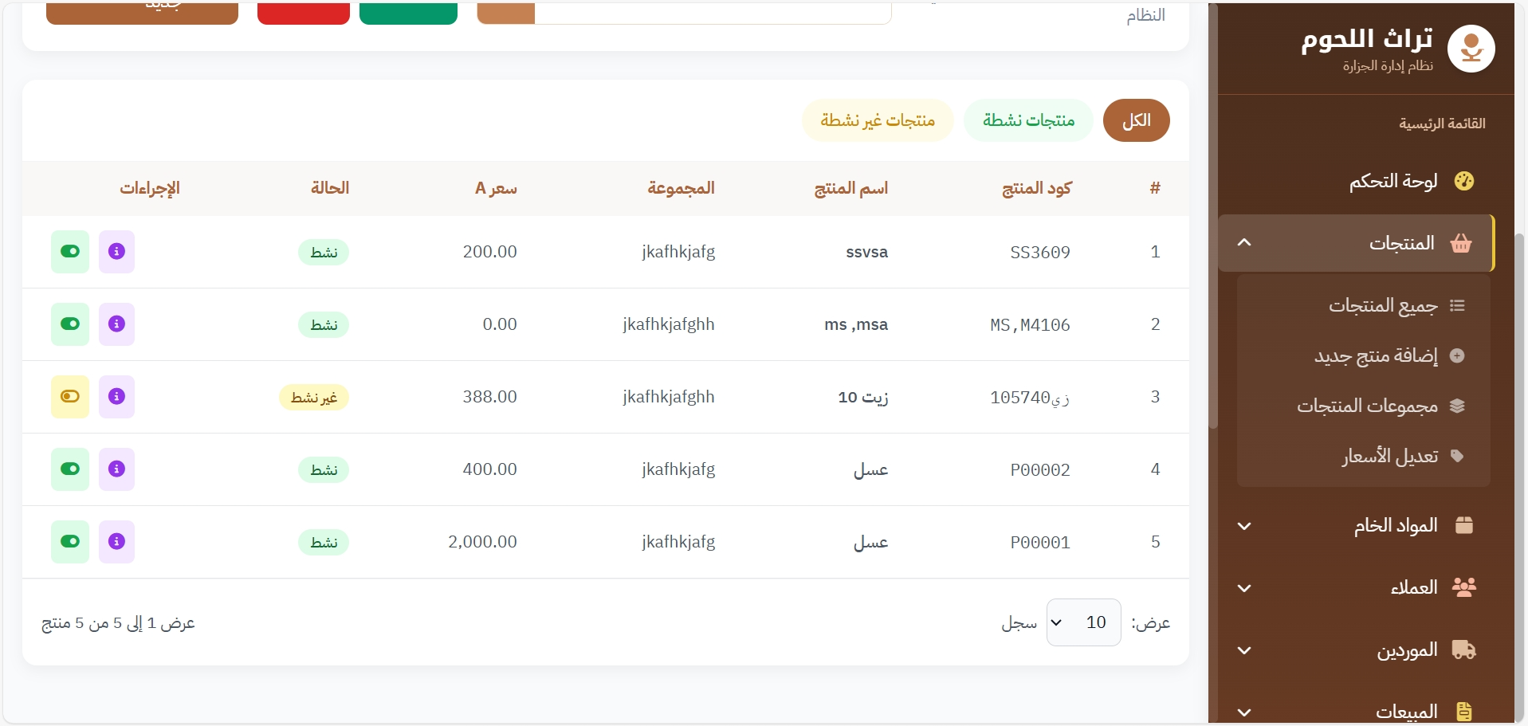Viewport: 1528px width, 726px height.
Task: Click the تراث اللحوم logo avatar
Action: point(1471,49)
